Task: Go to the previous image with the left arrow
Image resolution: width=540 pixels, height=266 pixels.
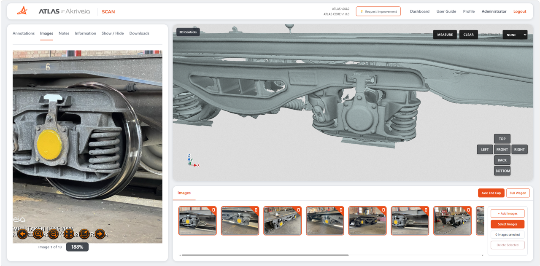Action: tap(23, 234)
